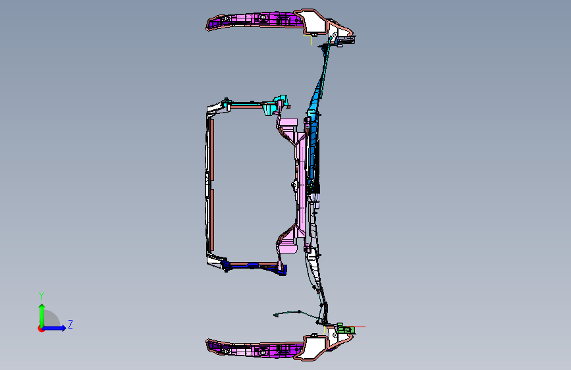The image size is (571, 370).
Task: Select the pink central cross-member part
Action: [301, 184]
